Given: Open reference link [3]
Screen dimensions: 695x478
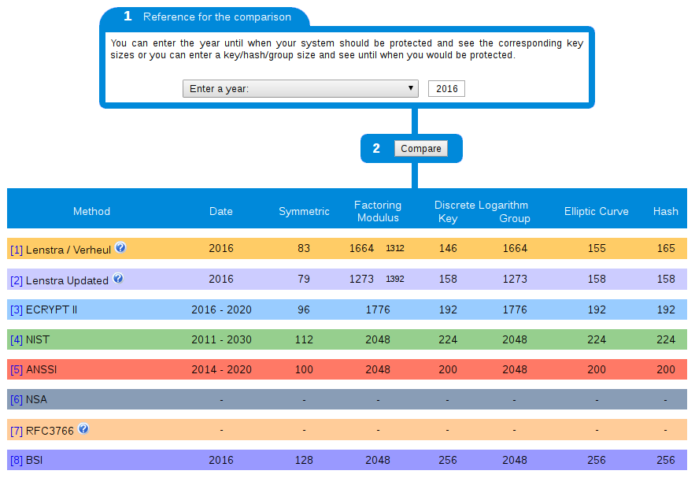Looking at the screenshot, I should coord(17,310).
